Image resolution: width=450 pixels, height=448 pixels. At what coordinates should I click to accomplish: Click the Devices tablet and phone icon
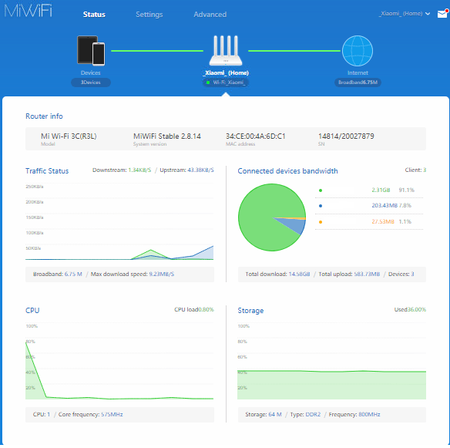pyautogui.click(x=91, y=50)
